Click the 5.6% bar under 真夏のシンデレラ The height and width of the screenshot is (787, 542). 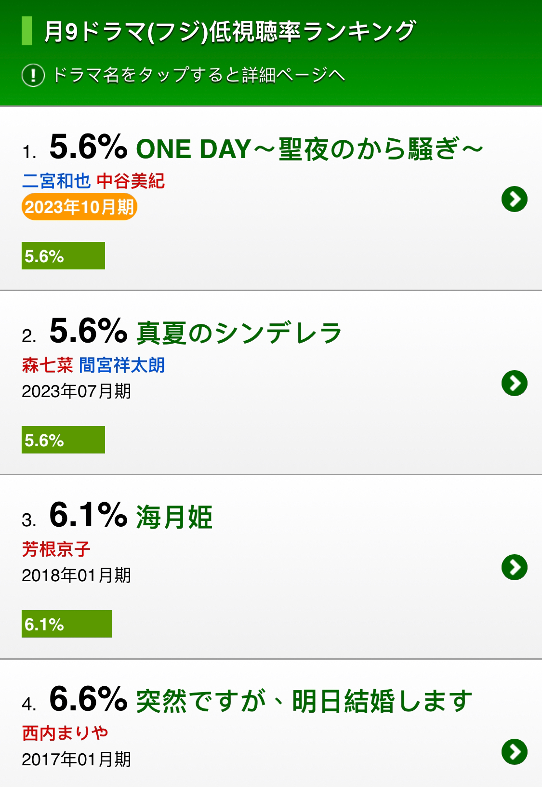(63, 440)
